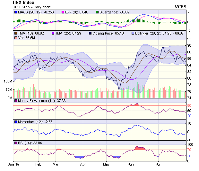The width and height of the screenshot is (199, 171).
Task: Select the brown TMA (10) legend marker
Action: coord(15,33)
